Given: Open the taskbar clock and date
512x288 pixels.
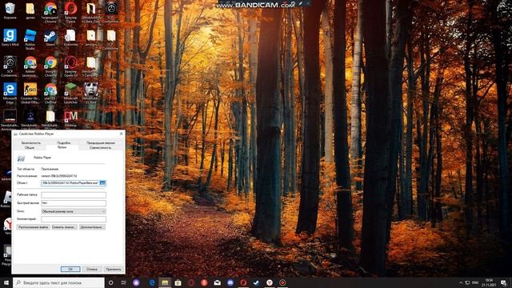Looking at the screenshot, I should (489, 282).
